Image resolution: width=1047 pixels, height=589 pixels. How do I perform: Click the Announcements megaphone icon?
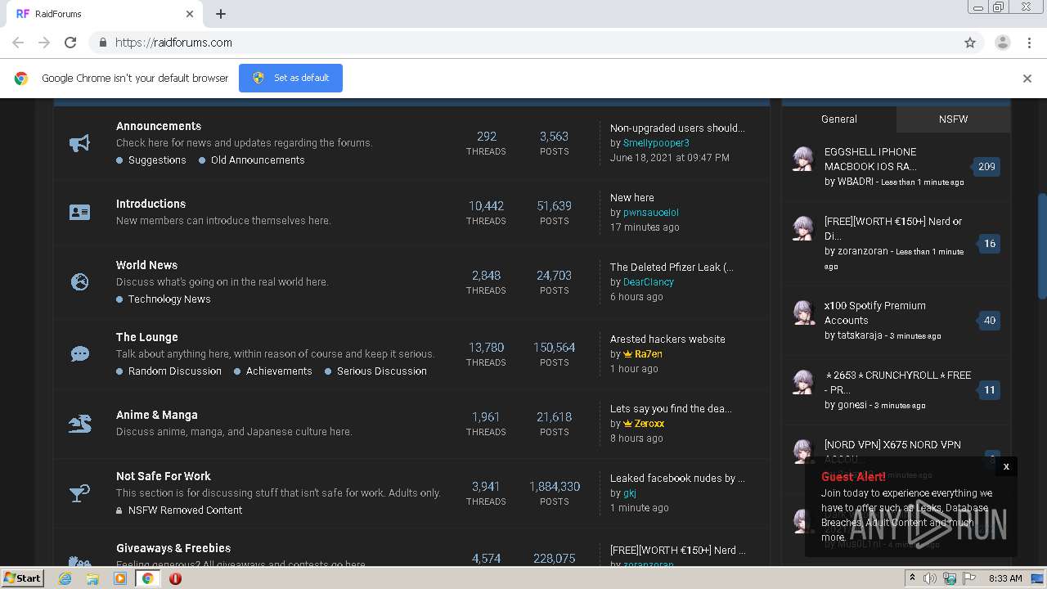[x=79, y=143]
